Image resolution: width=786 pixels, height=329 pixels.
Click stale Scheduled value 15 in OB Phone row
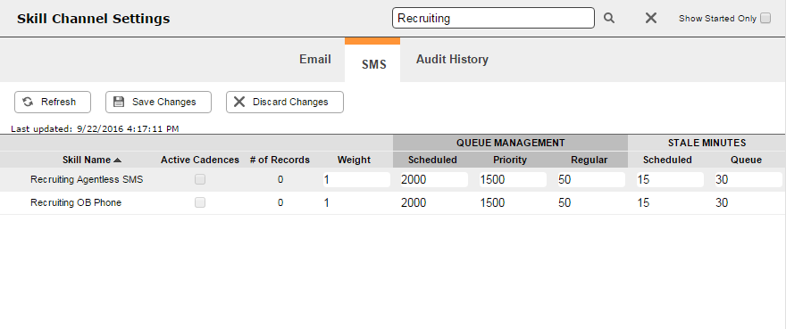point(643,202)
